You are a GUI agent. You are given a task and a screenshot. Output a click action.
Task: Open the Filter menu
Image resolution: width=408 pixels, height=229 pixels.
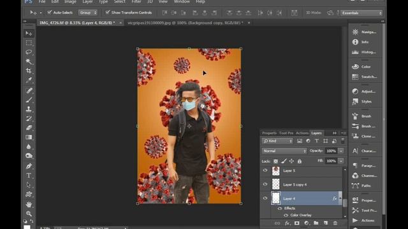coord(136,2)
